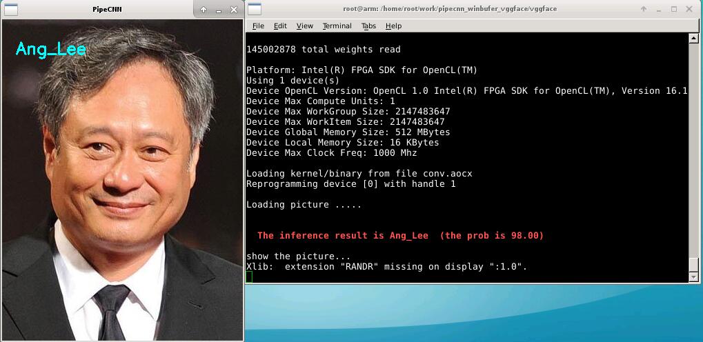Click 'Device Max WorkGroup Size' line
The width and height of the screenshot is (703, 342).
coord(348,111)
